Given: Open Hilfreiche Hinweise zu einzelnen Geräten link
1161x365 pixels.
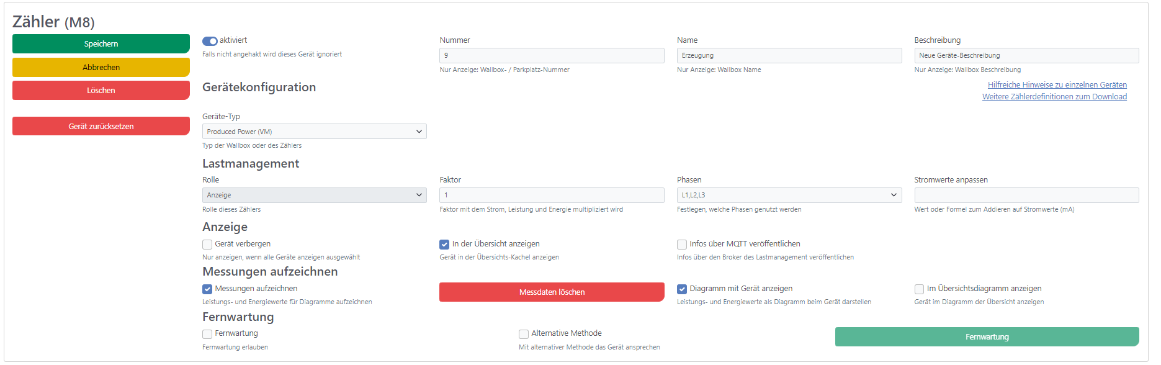Looking at the screenshot, I should click(x=1057, y=85).
